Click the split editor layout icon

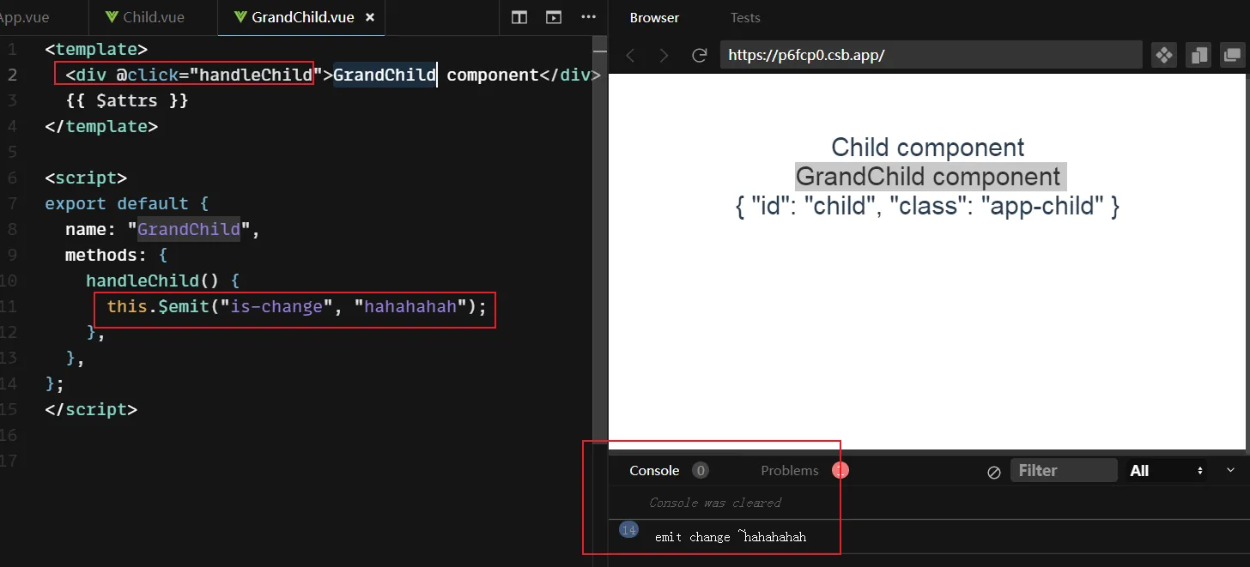click(519, 17)
